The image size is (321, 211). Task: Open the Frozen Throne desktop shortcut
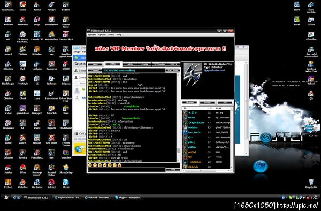[x=66, y=140]
